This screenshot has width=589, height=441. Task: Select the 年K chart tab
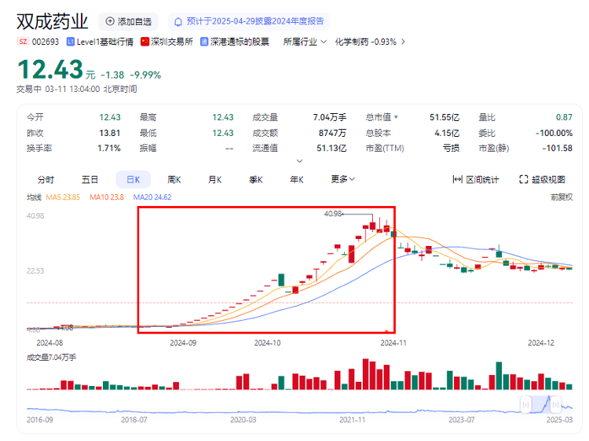(x=296, y=180)
